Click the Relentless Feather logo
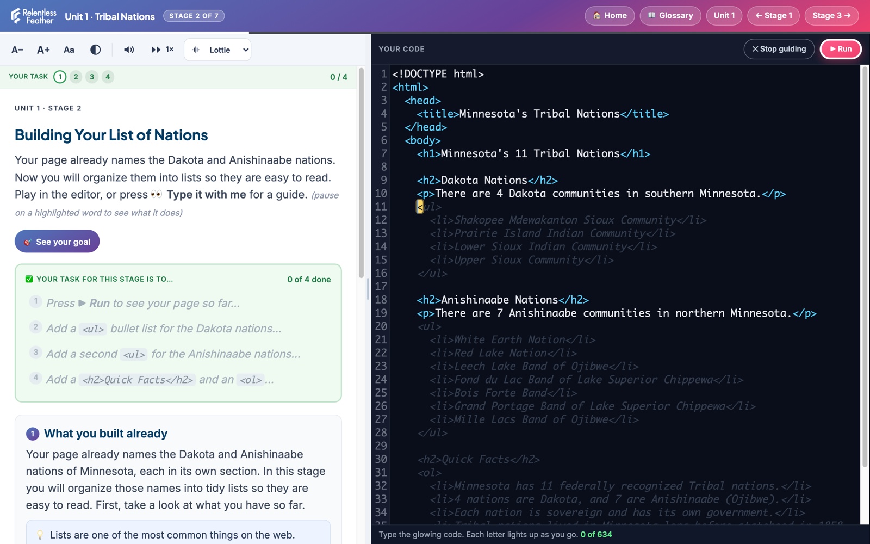 click(x=33, y=16)
